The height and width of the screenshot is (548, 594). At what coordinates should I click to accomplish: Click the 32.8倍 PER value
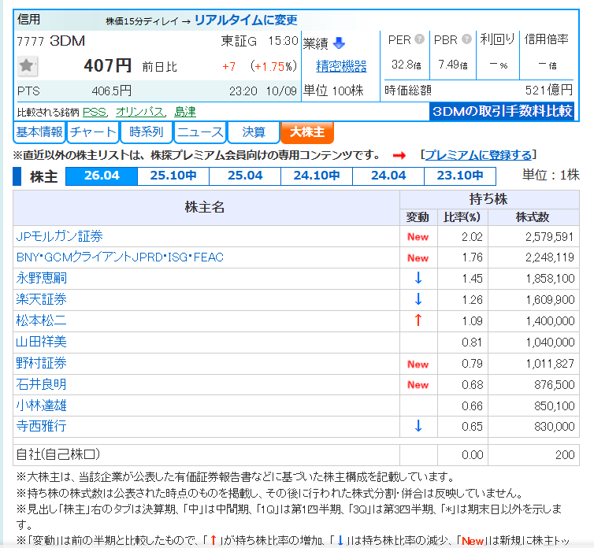[x=407, y=65]
